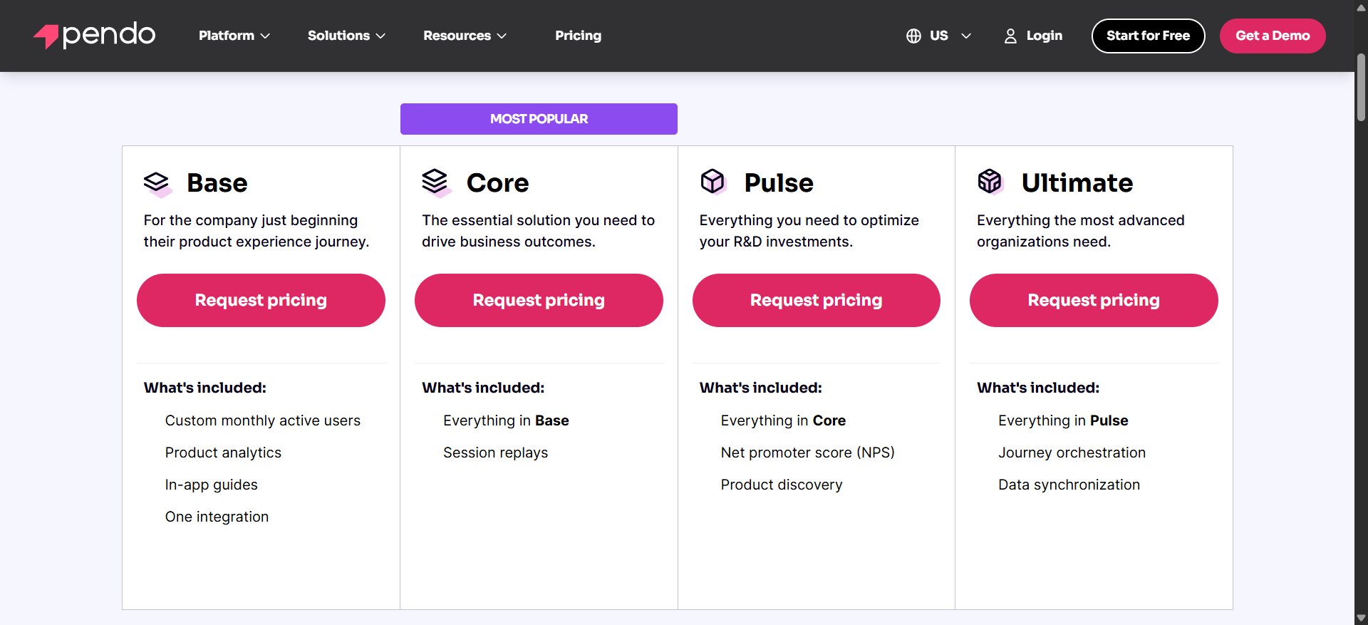Click the Ultimate plan cube icon

click(x=990, y=182)
